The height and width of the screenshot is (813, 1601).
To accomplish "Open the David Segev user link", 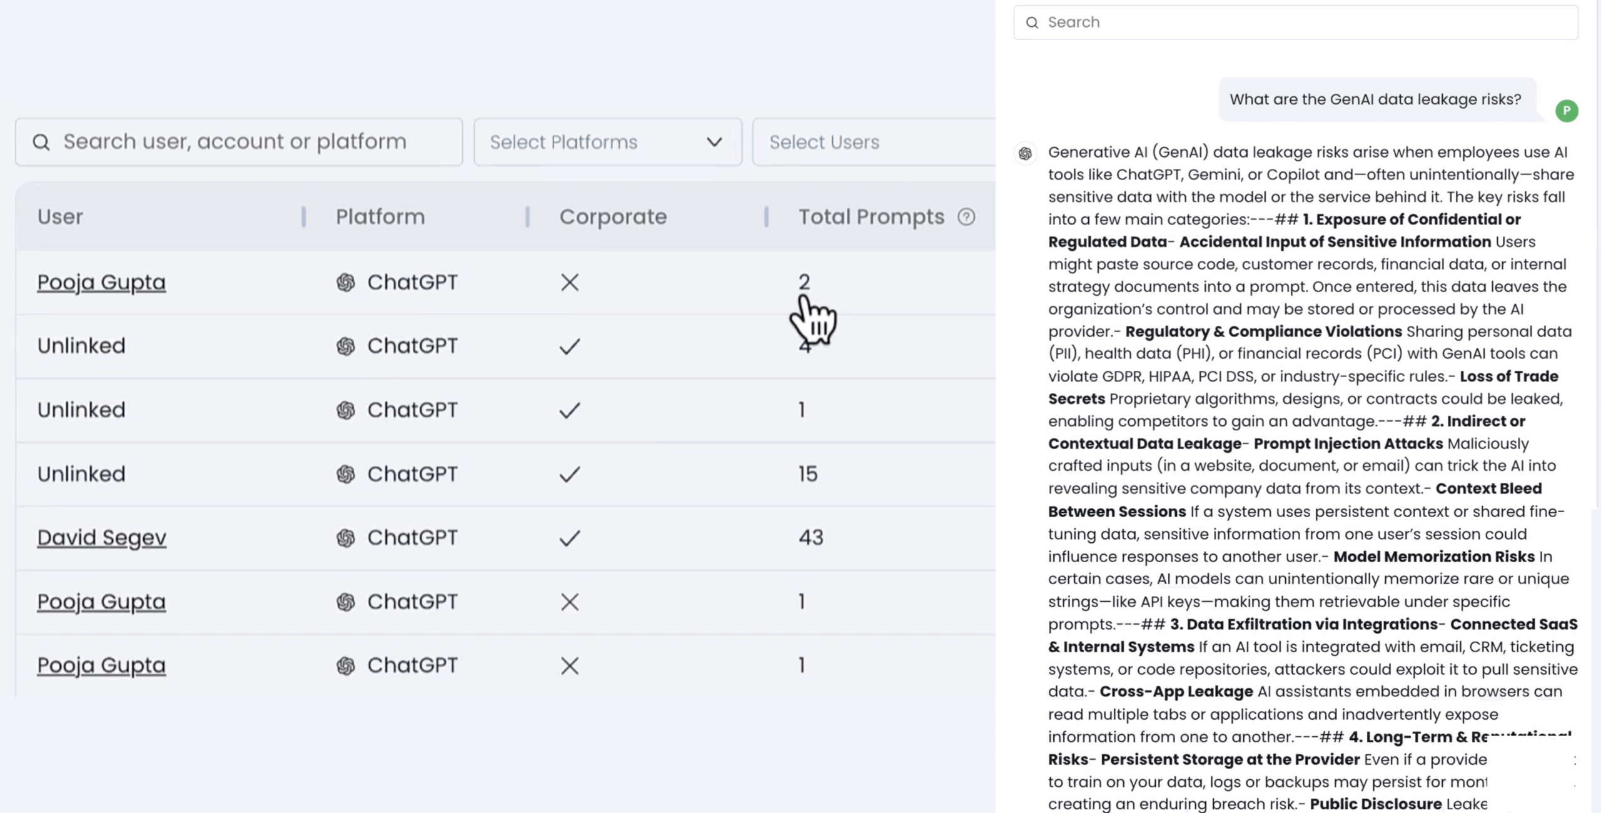I will coord(102,538).
